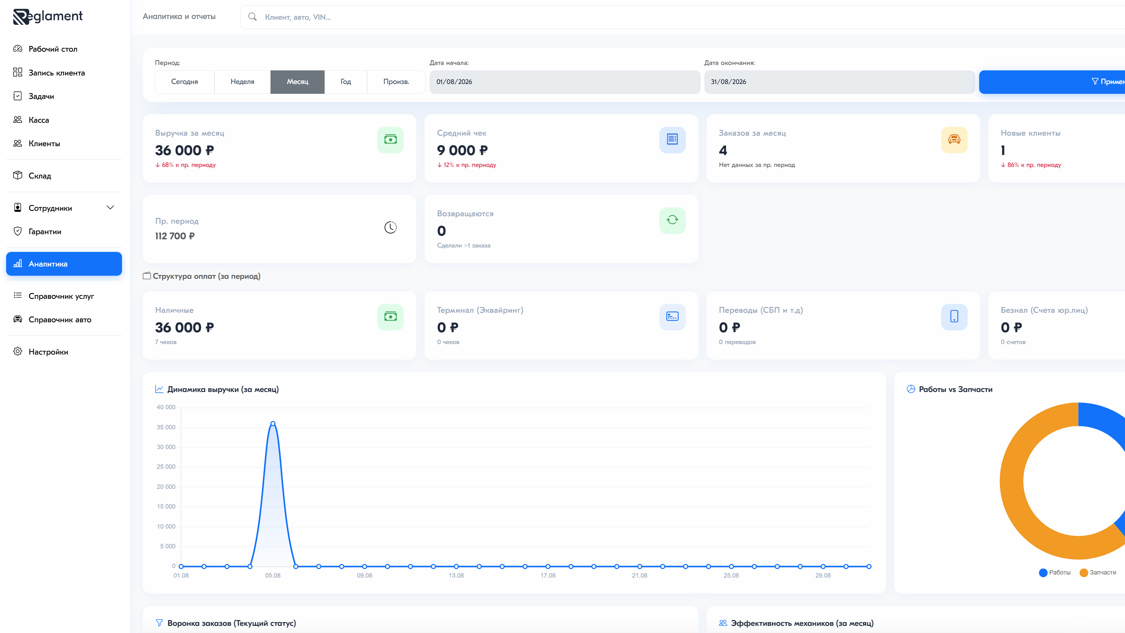This screenshot has width=1125, height=633.
Task: Click the receipt icon in Средний чек card
Action: pyautogui.click(x=672, y=139)
